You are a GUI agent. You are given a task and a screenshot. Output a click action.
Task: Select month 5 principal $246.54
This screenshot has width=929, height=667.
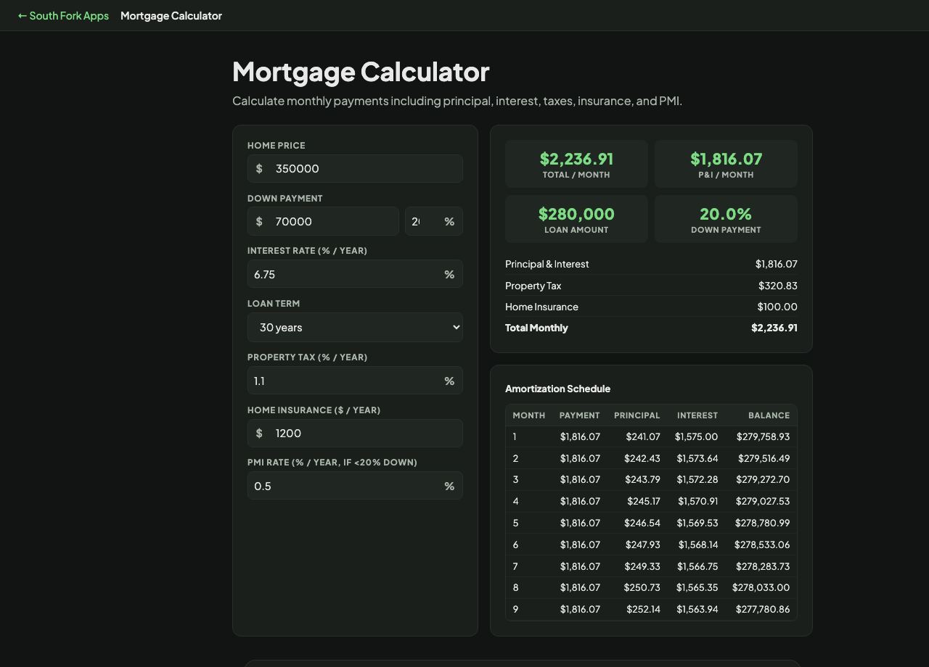click(x=642, y=523)
